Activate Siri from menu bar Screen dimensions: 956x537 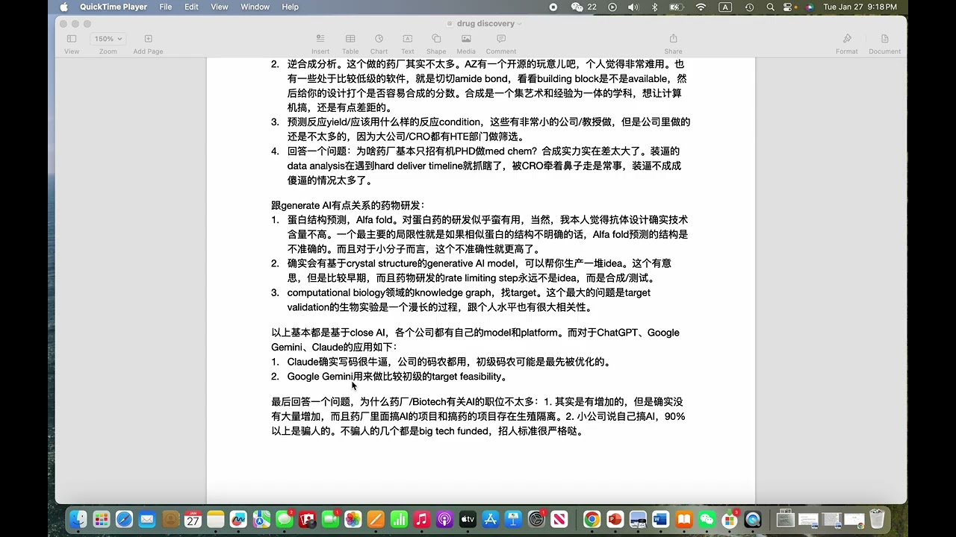(x=809, y=7)
